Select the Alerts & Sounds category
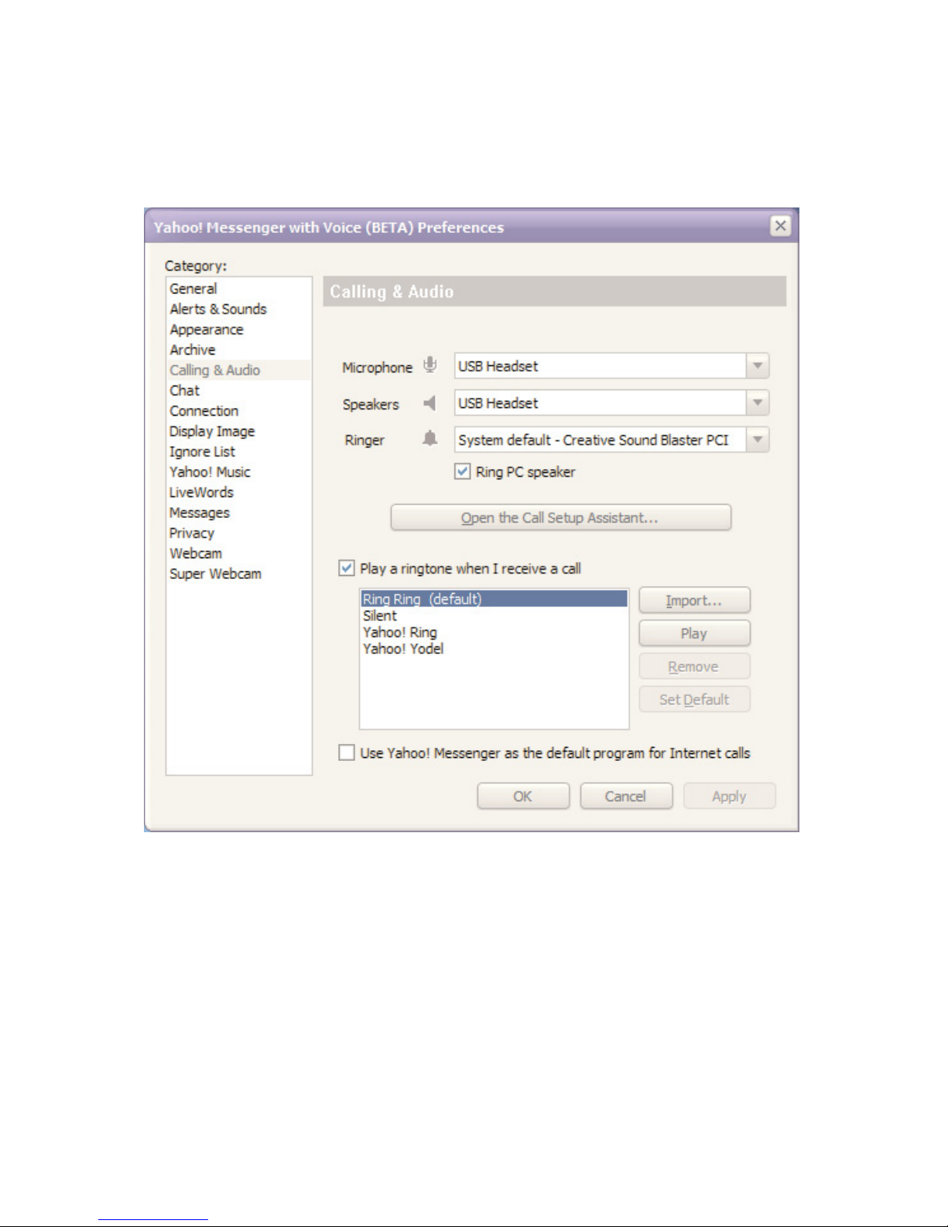Viewport: 948px width, 1227px height. click(x=238, y=309)
